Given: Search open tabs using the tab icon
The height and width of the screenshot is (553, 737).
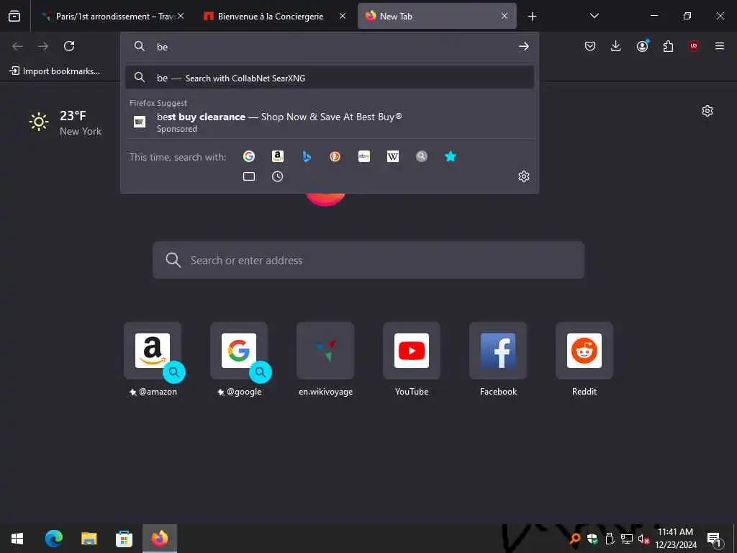Looking at the screenshot, I should (x=249, y=177).
